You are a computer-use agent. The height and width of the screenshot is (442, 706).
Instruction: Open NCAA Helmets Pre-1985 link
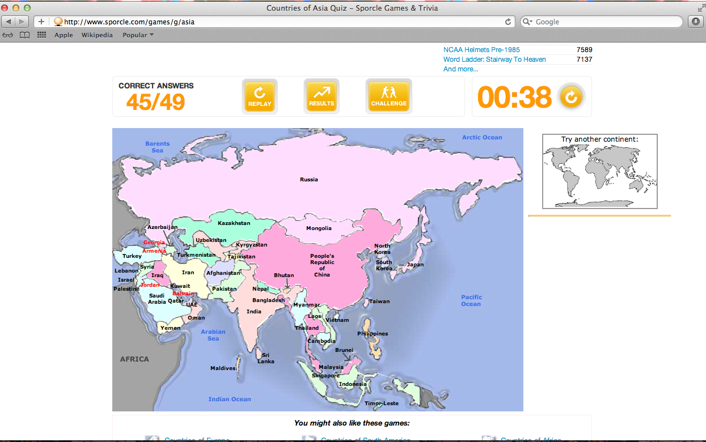(481, 50)
